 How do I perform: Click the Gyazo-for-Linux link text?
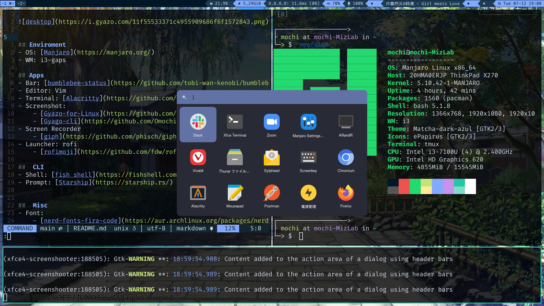(x=71, y=114)
